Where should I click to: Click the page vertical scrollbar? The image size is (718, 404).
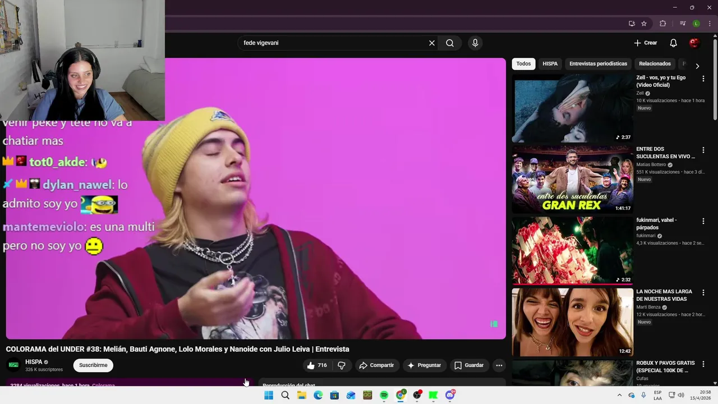[x=715, y=79]
